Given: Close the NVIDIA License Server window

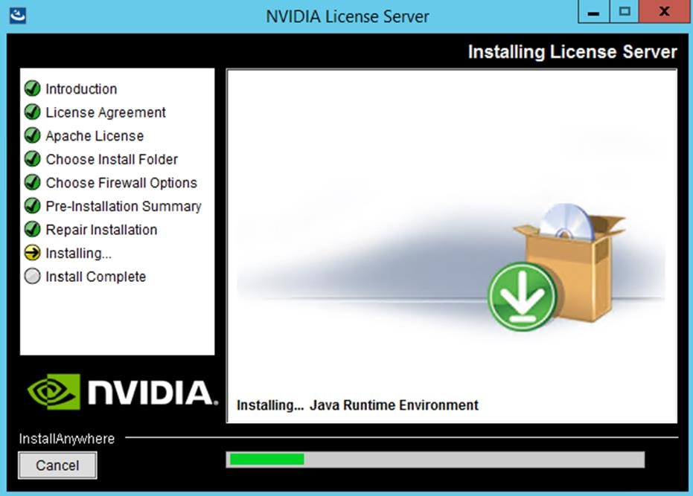Looking at the screenshot, I should [665, 11].
